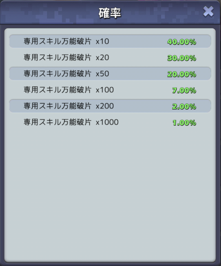The image size is (221, 266).
Task: Click the 40.00% probability value
Action: [x=182, y=42]
